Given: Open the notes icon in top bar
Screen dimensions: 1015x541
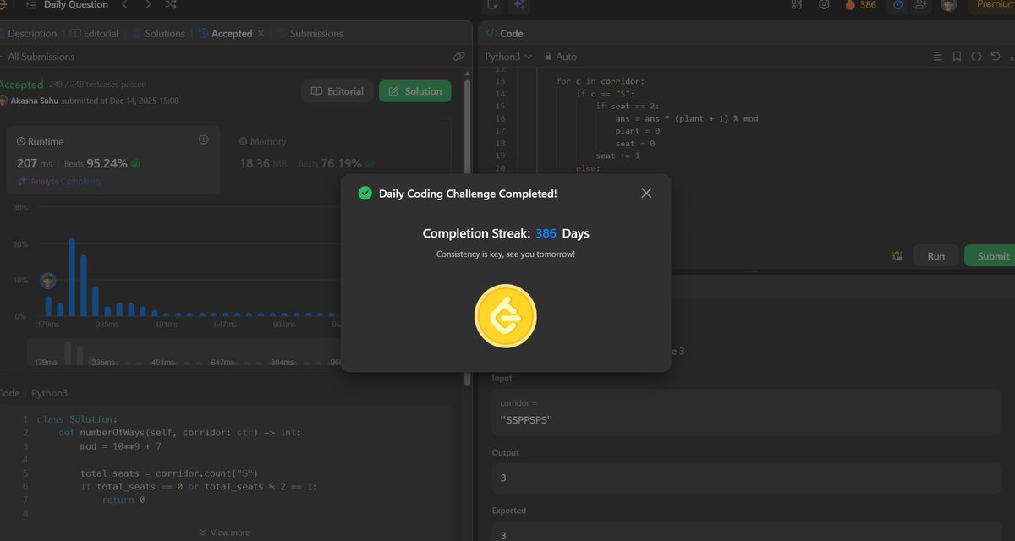Looking at the screenshot, I should tap(493, 5).
